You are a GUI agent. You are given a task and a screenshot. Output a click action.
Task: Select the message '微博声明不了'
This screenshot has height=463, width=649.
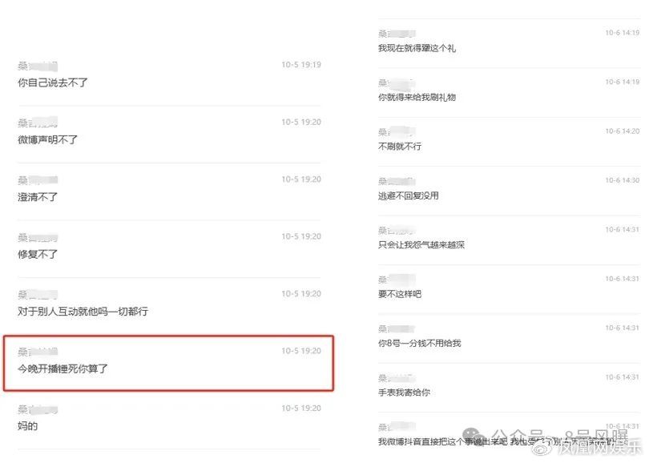coord(47,140)
